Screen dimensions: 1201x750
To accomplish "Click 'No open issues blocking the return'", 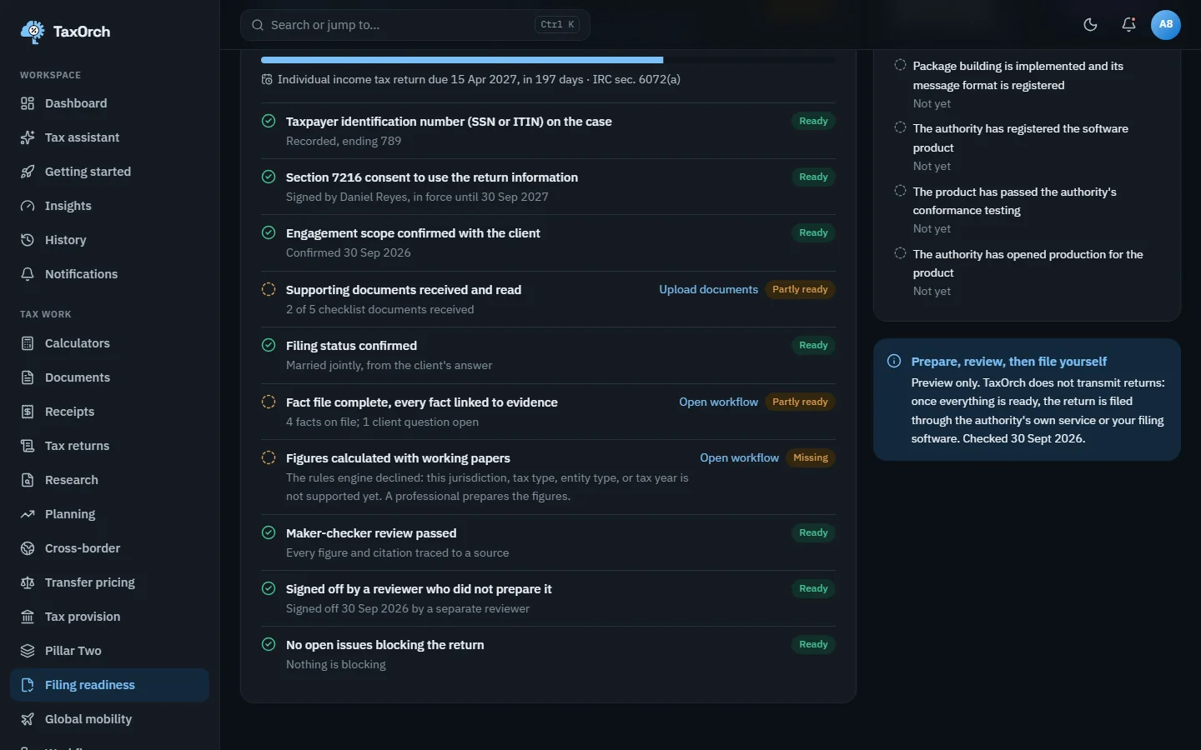I will coord(384,645).
